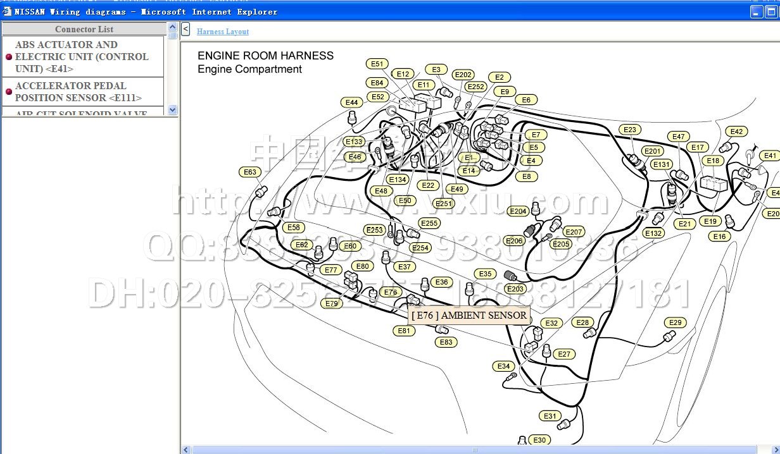The image size is (780, 454).
Task: Click the red bullet beside ABS ACTUATOR entry
Action: (9, 57)
